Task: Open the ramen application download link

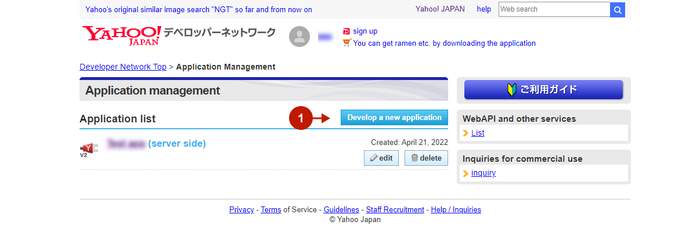Action: click(x=444, y=43)
